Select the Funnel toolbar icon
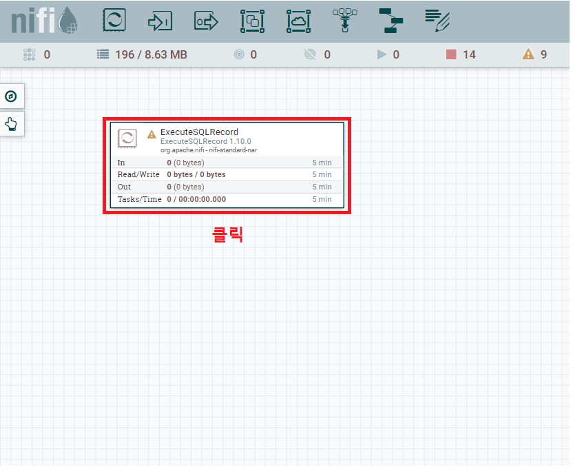573x474 pixels. pyautogui.click(x=344, y=21)
